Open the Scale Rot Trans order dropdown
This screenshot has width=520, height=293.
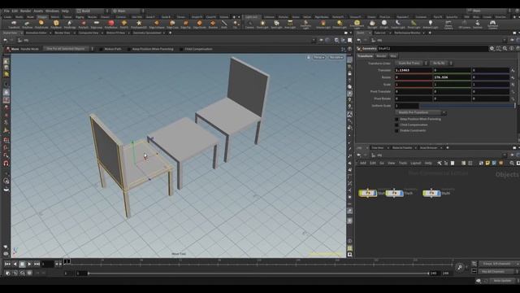pos(411,63)
